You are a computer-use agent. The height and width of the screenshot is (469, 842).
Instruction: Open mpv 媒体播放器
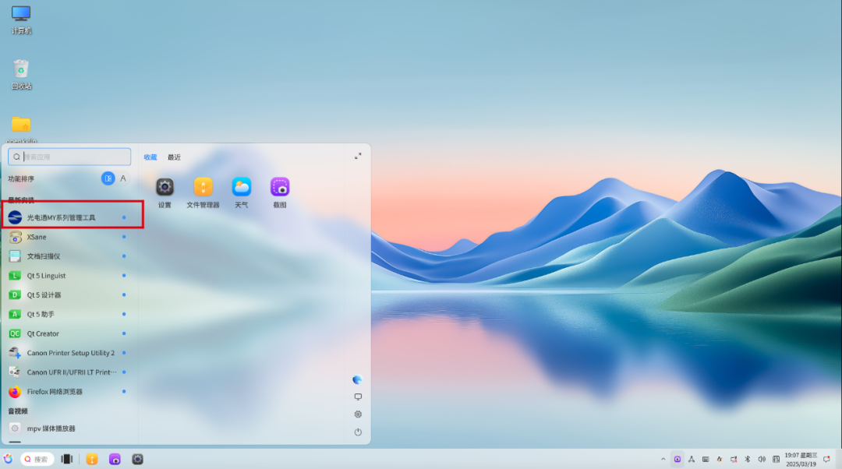pyautogui.click(x=70, y=428)
